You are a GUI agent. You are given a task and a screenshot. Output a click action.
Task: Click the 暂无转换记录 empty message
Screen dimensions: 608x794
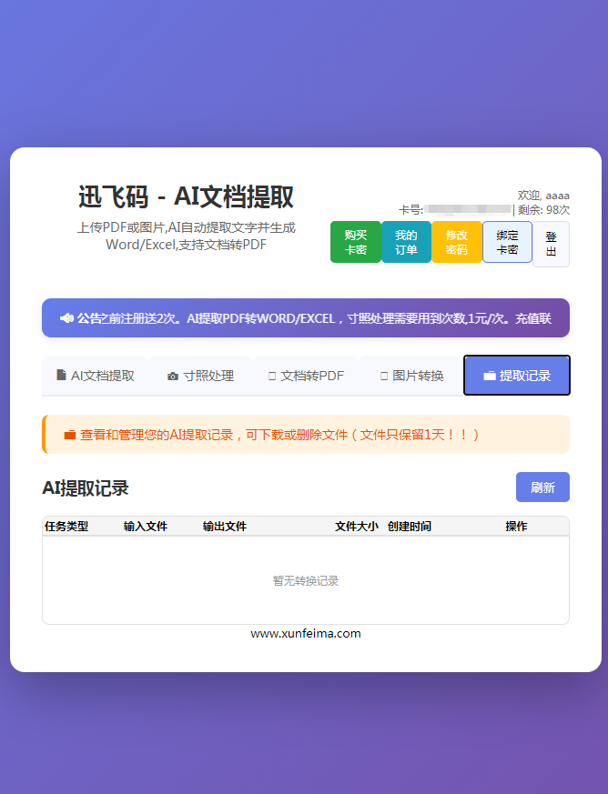[306, 580]
